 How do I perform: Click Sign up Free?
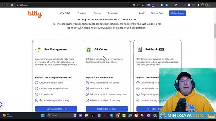(x=157, y=13)
